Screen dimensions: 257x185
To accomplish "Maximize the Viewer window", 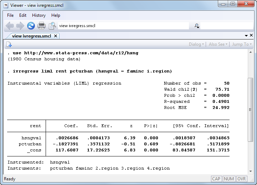I will coord(232,4).
